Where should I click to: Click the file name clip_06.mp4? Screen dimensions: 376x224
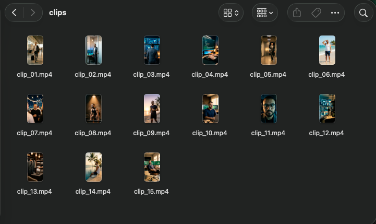[x=326, y=75]
